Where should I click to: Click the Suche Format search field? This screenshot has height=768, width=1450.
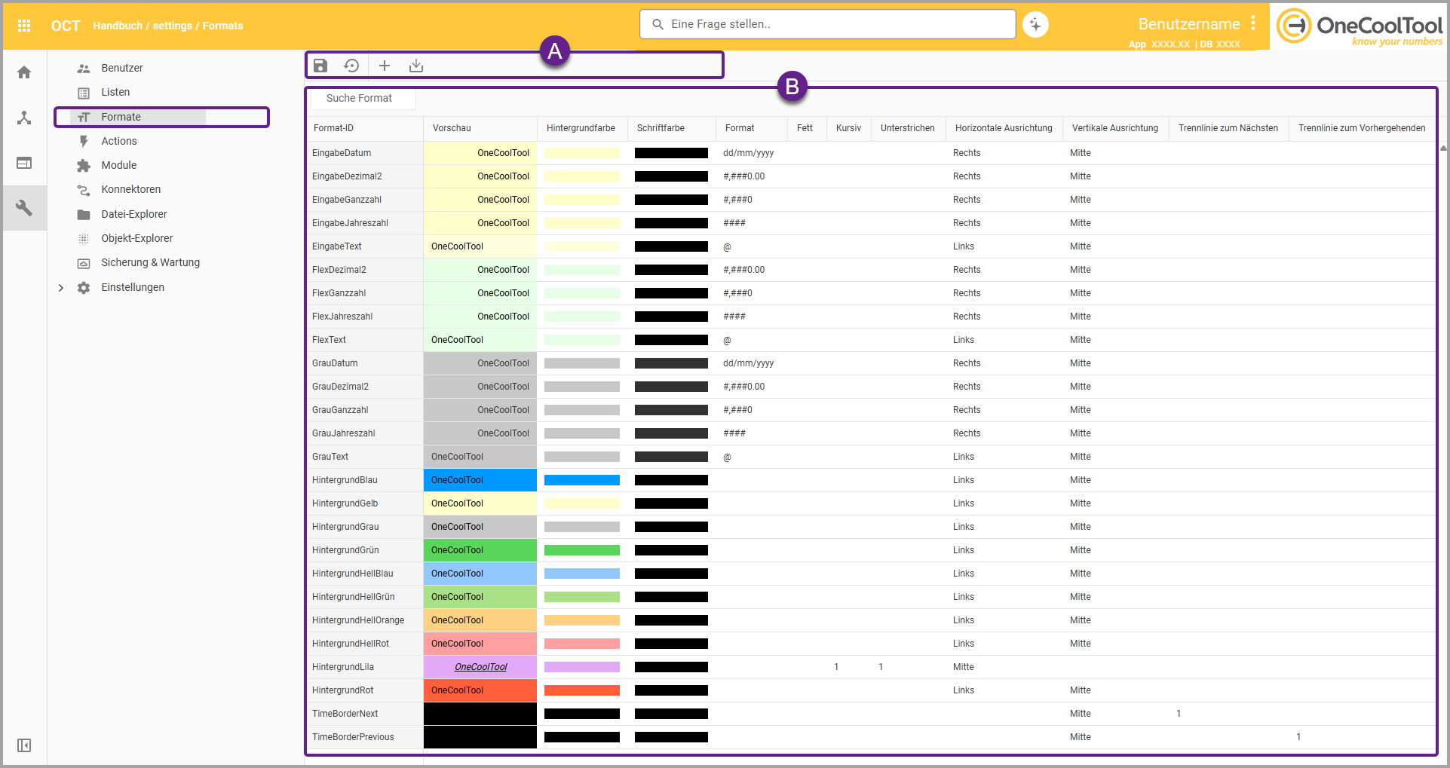[x=363, y=98]
